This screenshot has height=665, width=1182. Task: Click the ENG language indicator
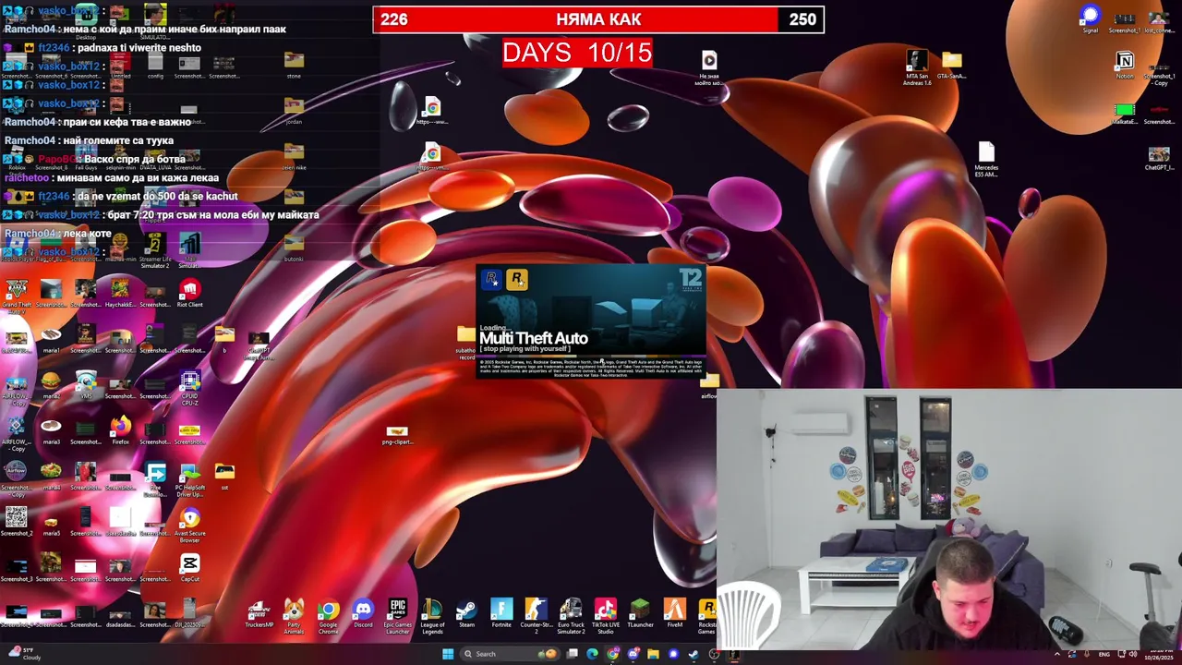tap(1104, 654)
